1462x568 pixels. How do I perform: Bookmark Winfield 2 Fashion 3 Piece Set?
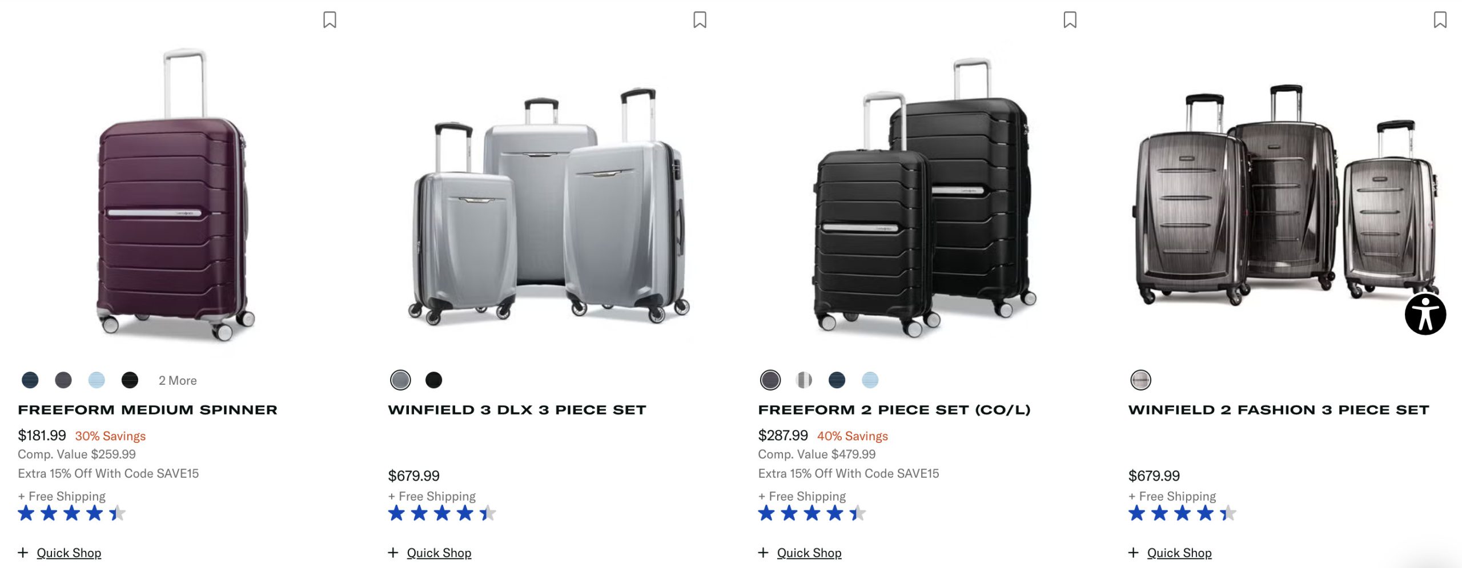pos(1440,20)
